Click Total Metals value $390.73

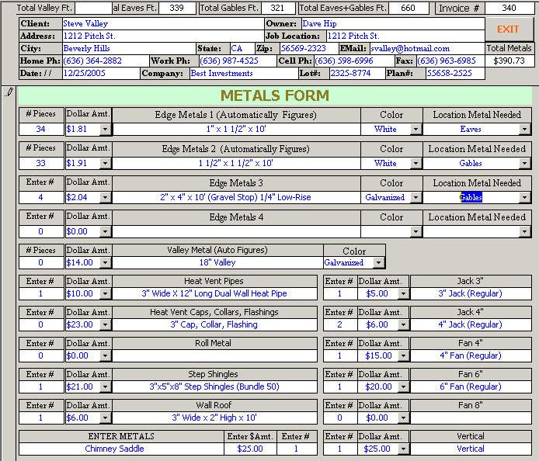pos(509,61)
